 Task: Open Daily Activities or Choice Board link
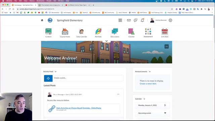click(x=79, y=108)
